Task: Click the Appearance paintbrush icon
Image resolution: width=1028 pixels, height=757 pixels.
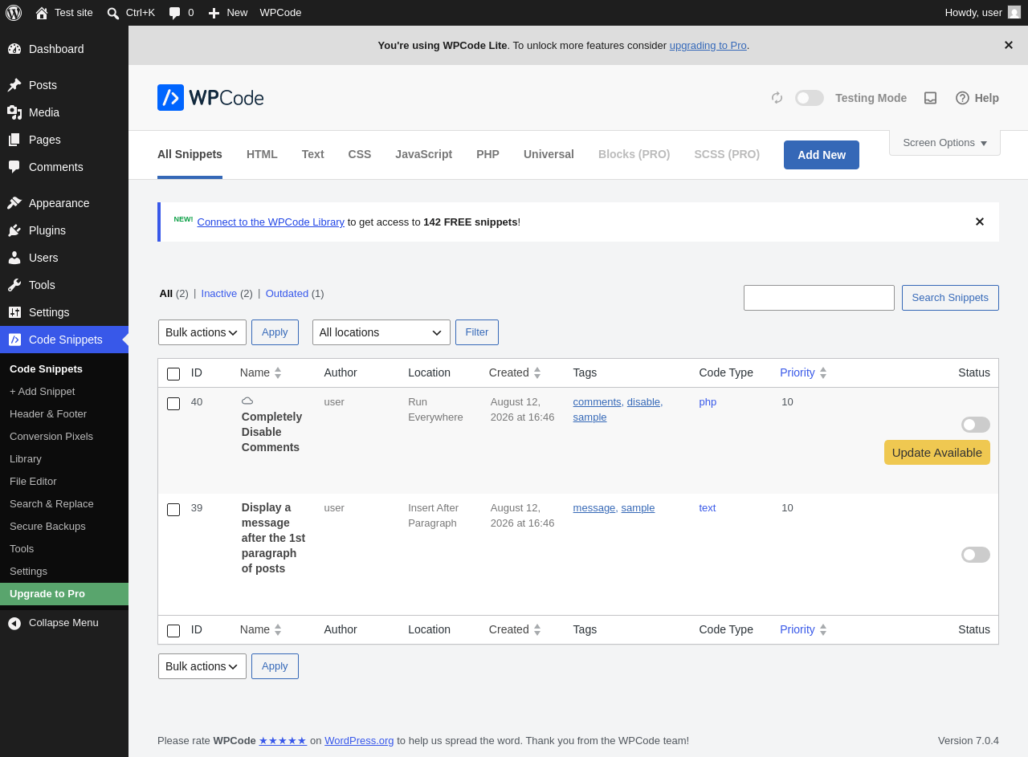Action: click(14, 203)
